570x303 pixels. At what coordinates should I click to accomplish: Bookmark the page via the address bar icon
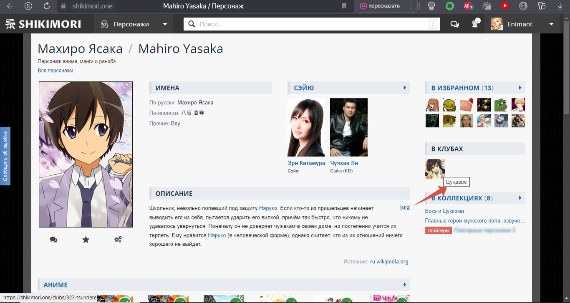tap(344, 6)
